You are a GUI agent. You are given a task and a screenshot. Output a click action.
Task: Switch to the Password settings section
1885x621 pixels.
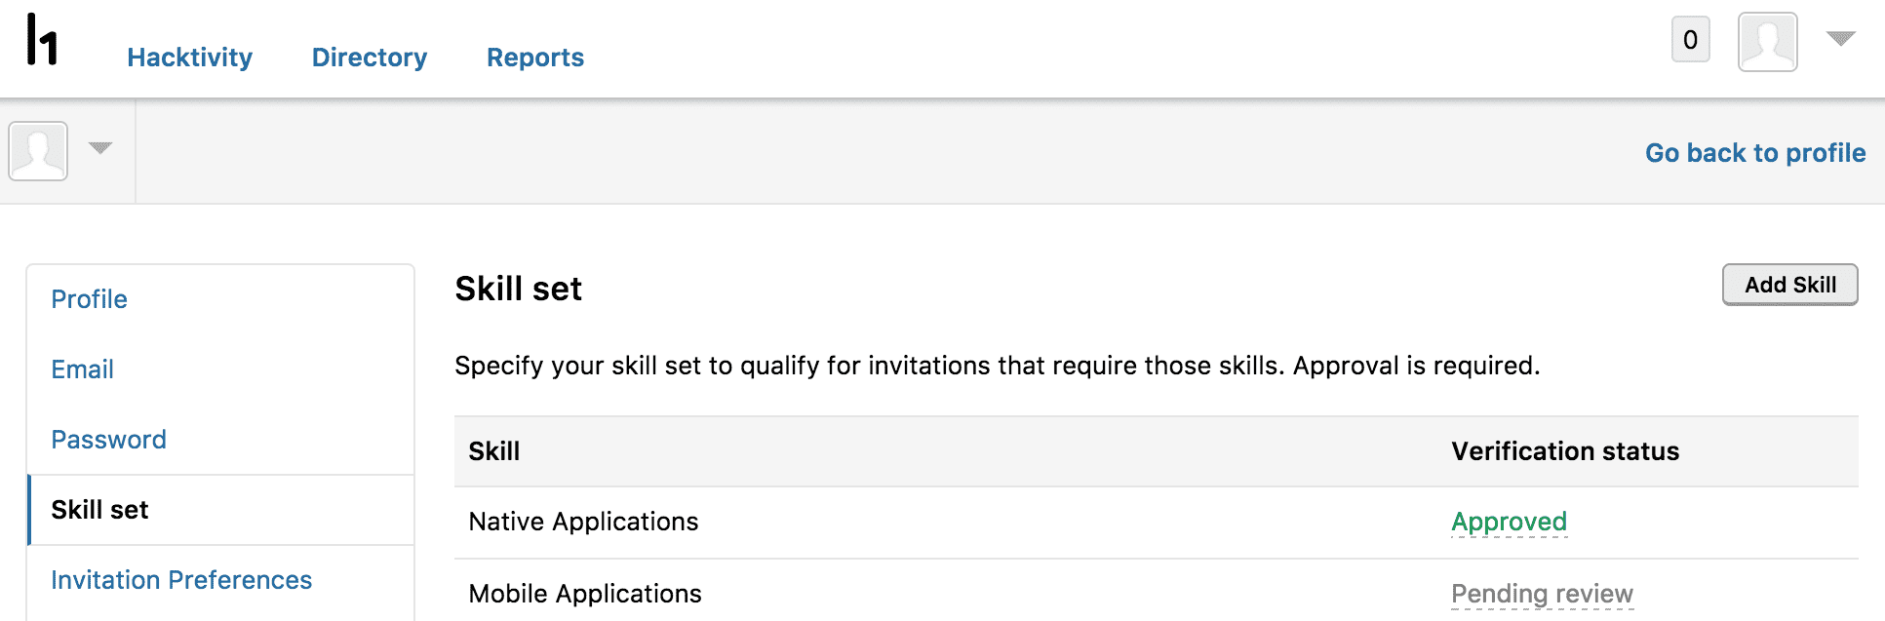tap(108, 440)
